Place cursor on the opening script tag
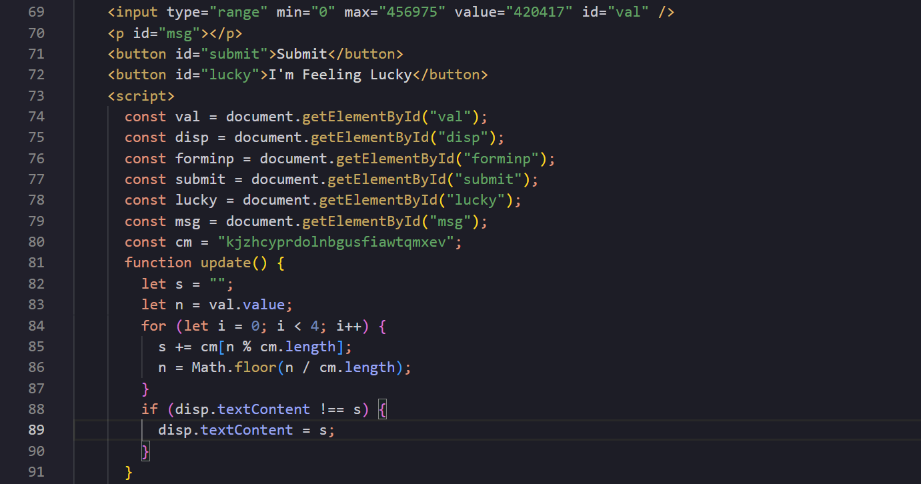The height and width of the screenshot is (484, 921). pyautogui.click(x=141, y=95)
